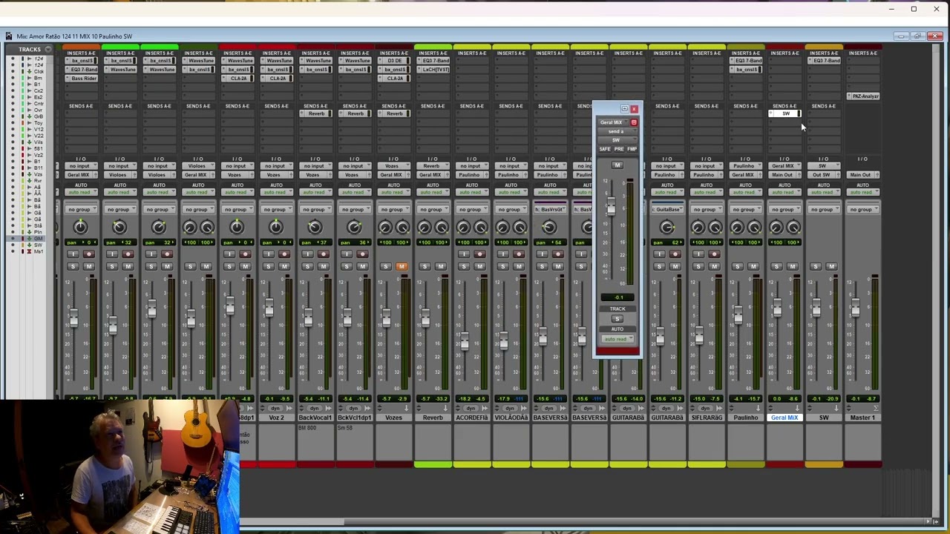Open the SW send on Geral MIX
The width and height of the screenshot is (950, 534).
(784, 113)
